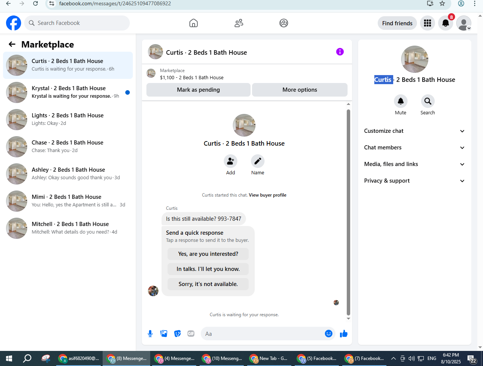The width and height of the screenshot is (483, 366).
Task: Open the Notifications bell with badge 8
Action: click(446, 23)
